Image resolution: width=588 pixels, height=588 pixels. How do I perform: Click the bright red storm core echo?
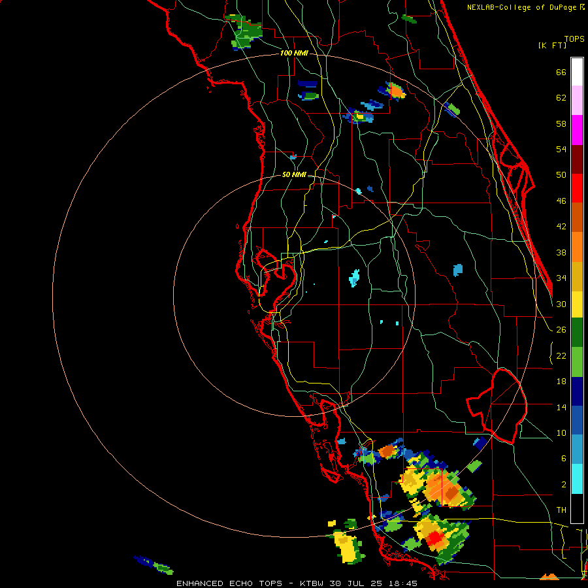coord(435,538)
